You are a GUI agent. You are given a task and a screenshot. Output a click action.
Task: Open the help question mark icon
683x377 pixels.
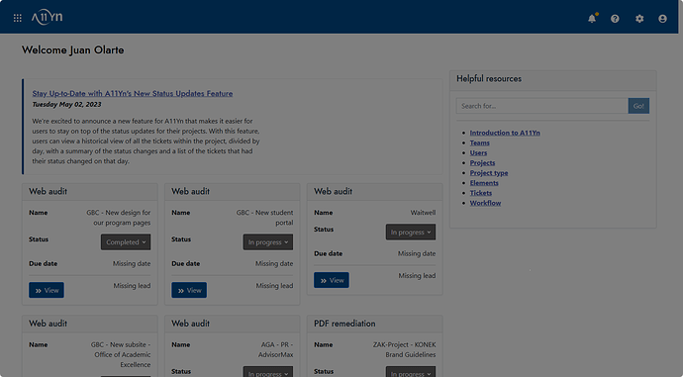[615, 19]
